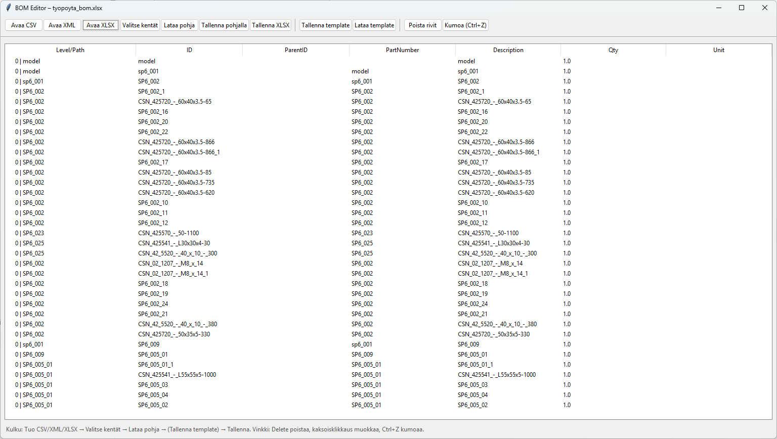Undo with the Kumoa (Ctrl+Z) button
Viewport: 777px width, 439px height.
(465, 25)
